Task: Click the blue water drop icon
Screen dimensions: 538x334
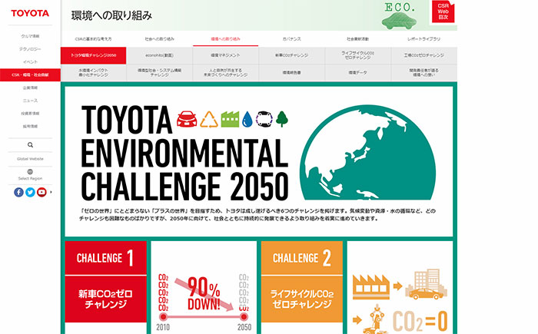Action: [x=247, y=119]
